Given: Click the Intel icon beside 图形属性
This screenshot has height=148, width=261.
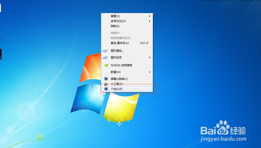Looking at the screenshot, I should pos(105,51).
